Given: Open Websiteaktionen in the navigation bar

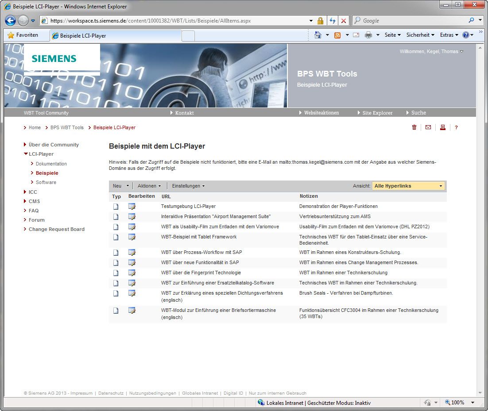Looking at the screenshot, I should pyautogui.click(x=321, y=113).
